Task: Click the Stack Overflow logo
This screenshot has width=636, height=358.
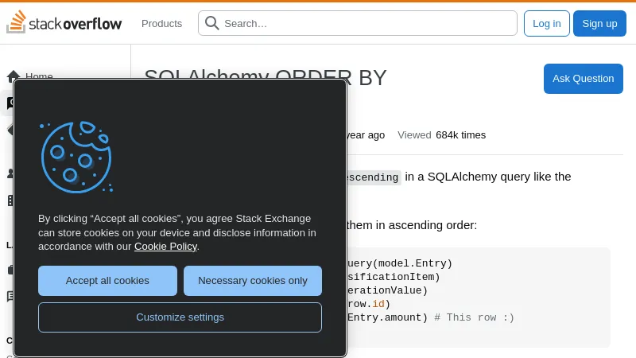Action: point(64,23)
